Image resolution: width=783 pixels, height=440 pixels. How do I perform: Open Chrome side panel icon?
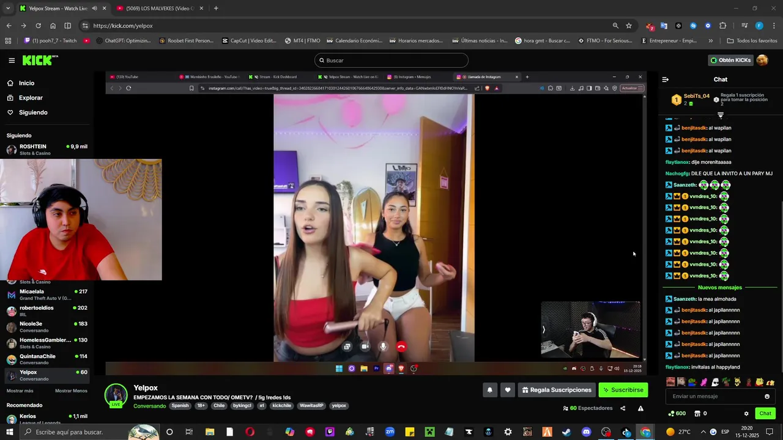click(68, 26)
